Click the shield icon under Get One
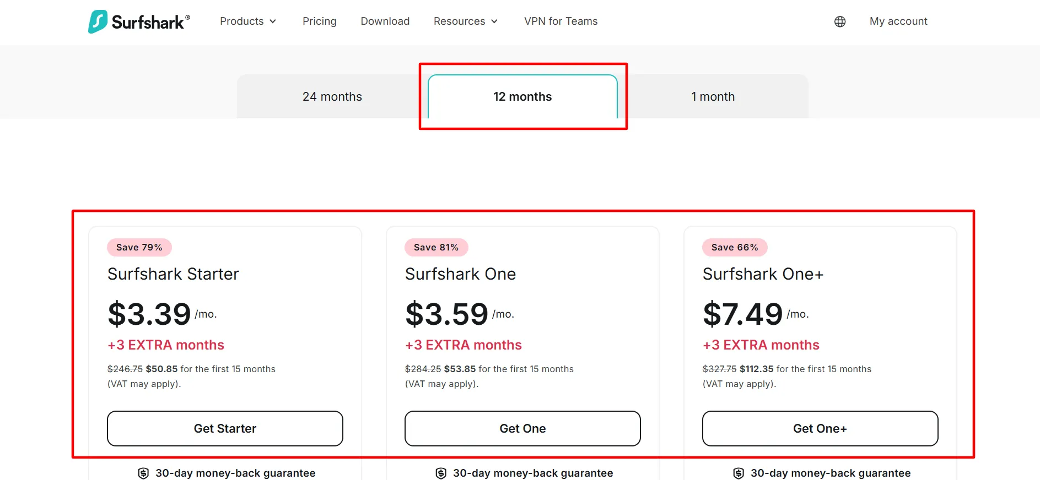 [x=441, y=473]
